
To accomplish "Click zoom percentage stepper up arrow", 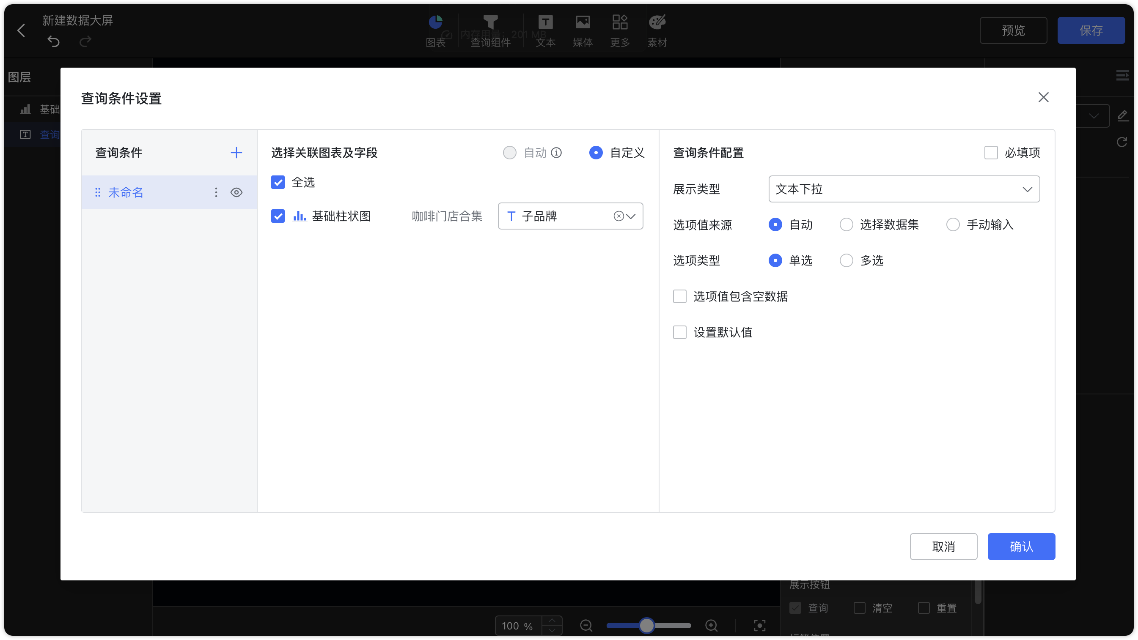I will (552, 621).
